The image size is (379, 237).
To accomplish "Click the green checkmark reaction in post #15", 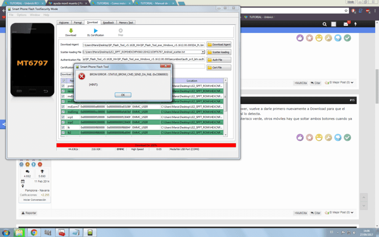I will tap(347, 137).
